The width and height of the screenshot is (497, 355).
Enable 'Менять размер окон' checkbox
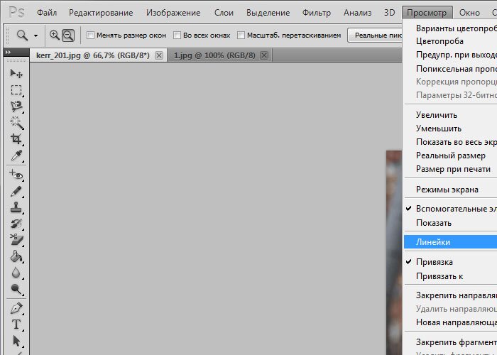pyautogui.click(x=90, y=35)
